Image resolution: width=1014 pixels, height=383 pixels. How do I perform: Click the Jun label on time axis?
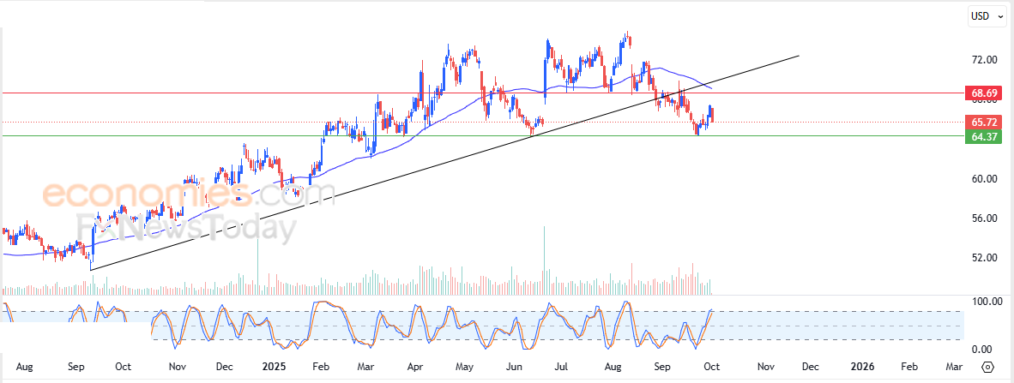514,367
